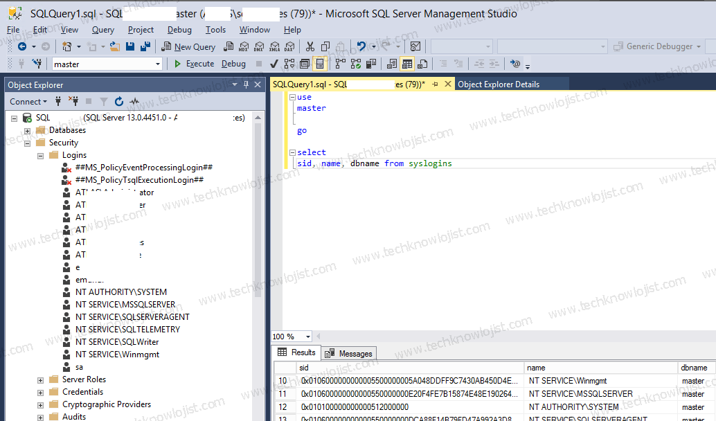Toggle Include Live Query Statistics
This screenshot has height=421, width=716.
coord(356,64)
